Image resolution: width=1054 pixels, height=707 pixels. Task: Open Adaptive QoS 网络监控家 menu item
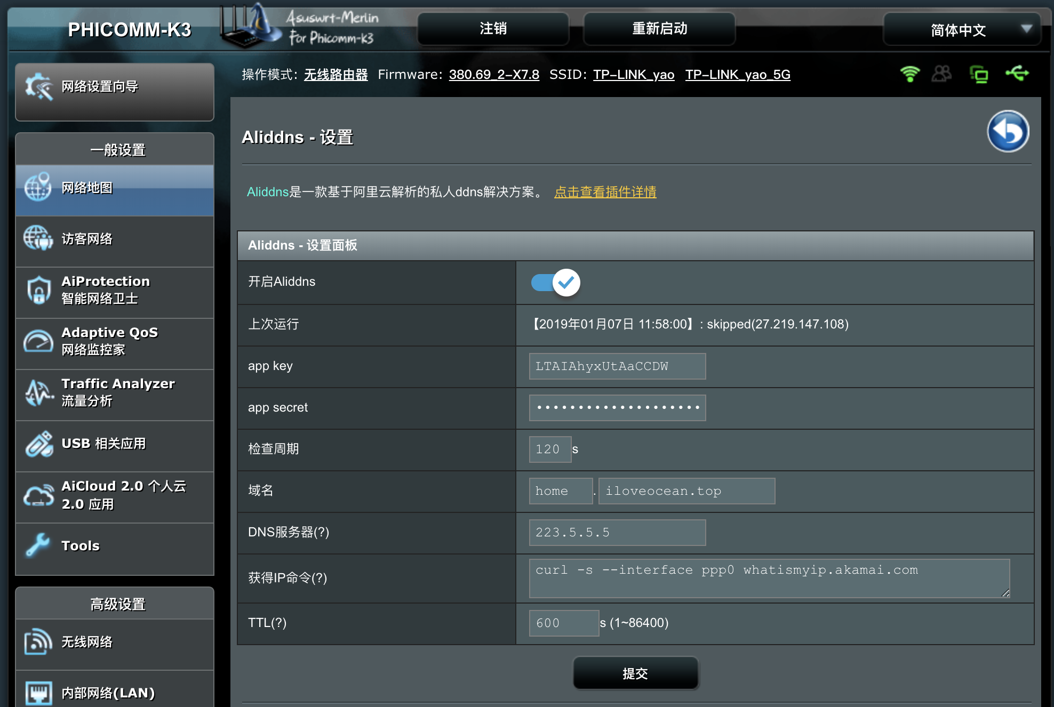115,344
